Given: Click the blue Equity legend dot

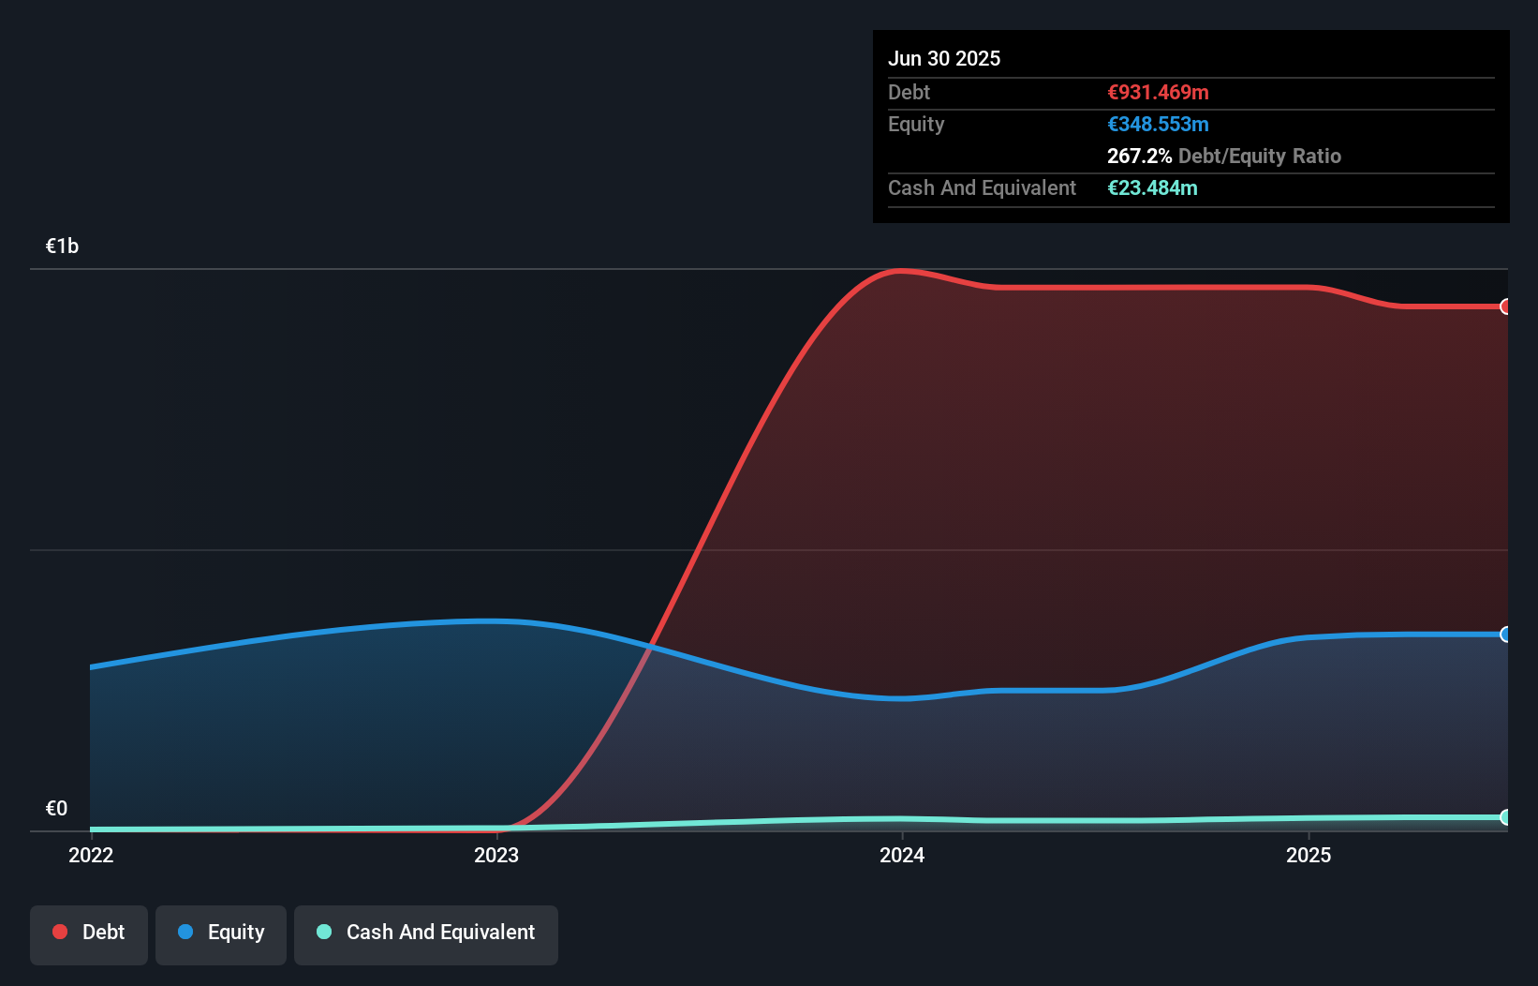Looking at the screenshot, I should click(x=185, y=932).
